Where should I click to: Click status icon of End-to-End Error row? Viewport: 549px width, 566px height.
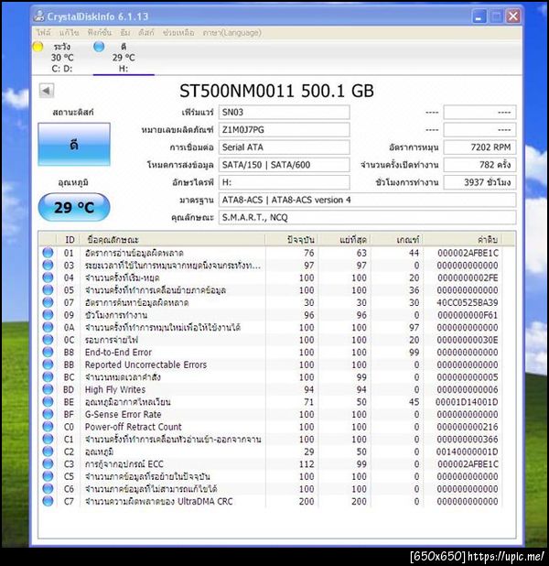pos(48,352)
